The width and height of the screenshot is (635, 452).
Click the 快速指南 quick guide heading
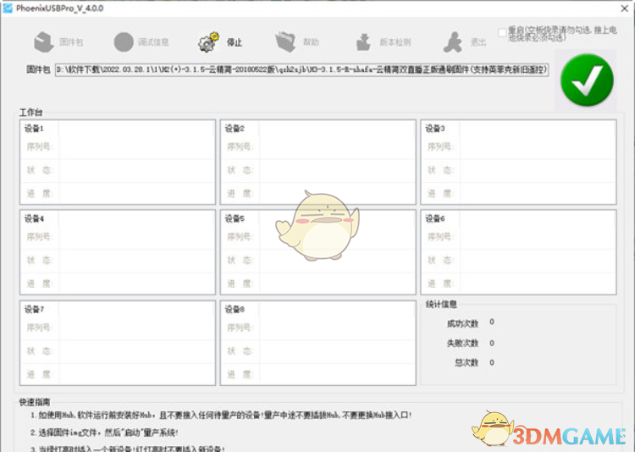pyautogui.click(x=35, y=402)
